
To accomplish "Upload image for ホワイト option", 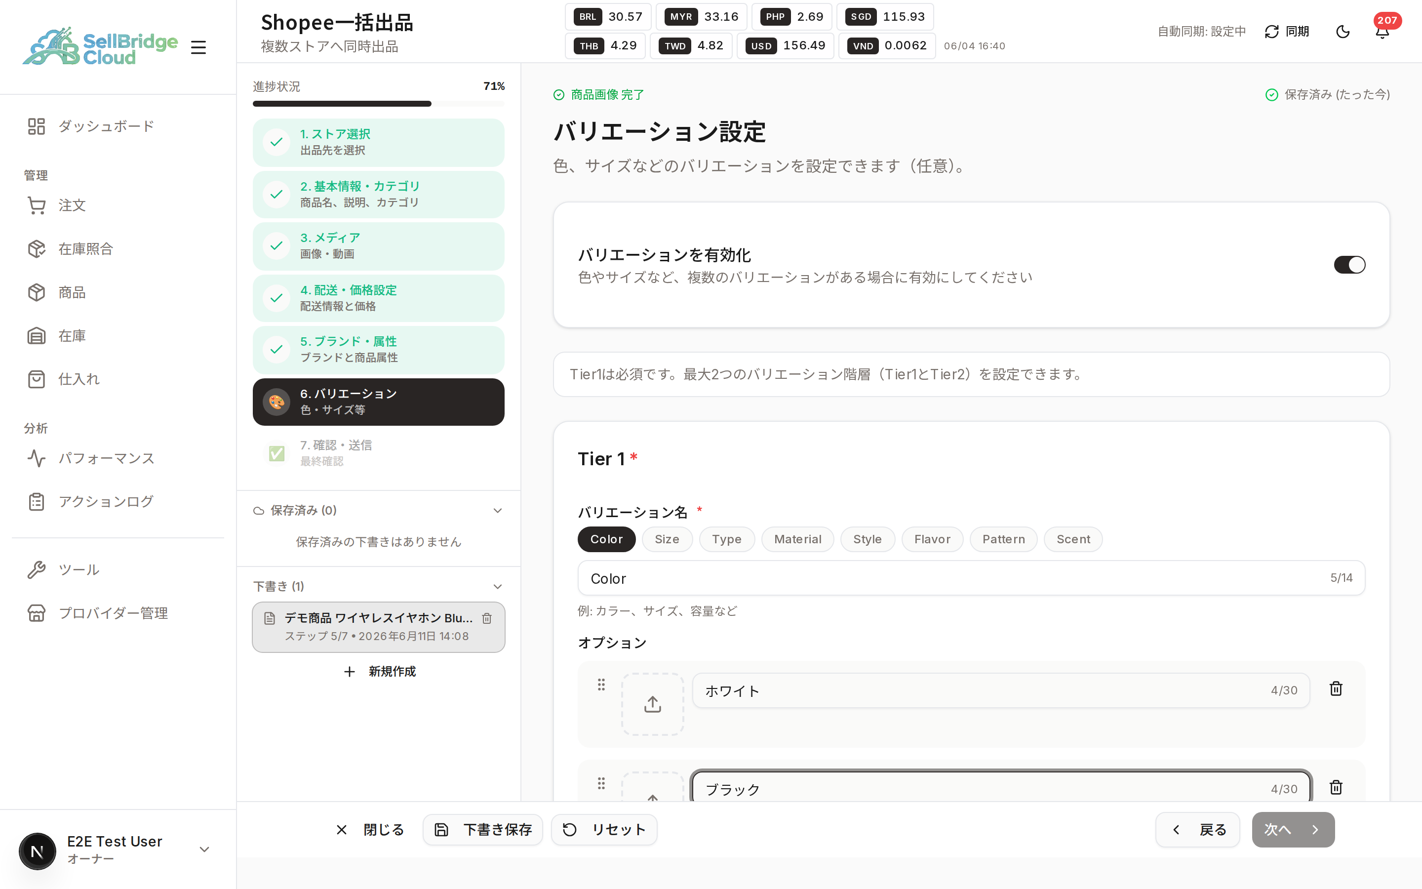I will coord(652,704).
